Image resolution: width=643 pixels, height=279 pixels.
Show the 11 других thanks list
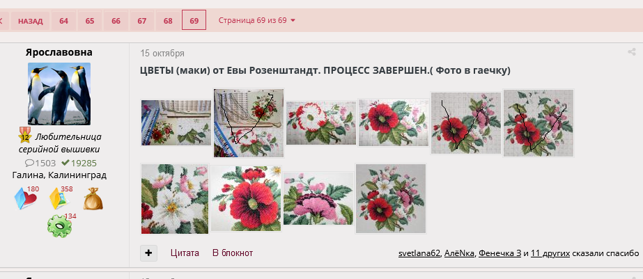click(x=550, y=253)
